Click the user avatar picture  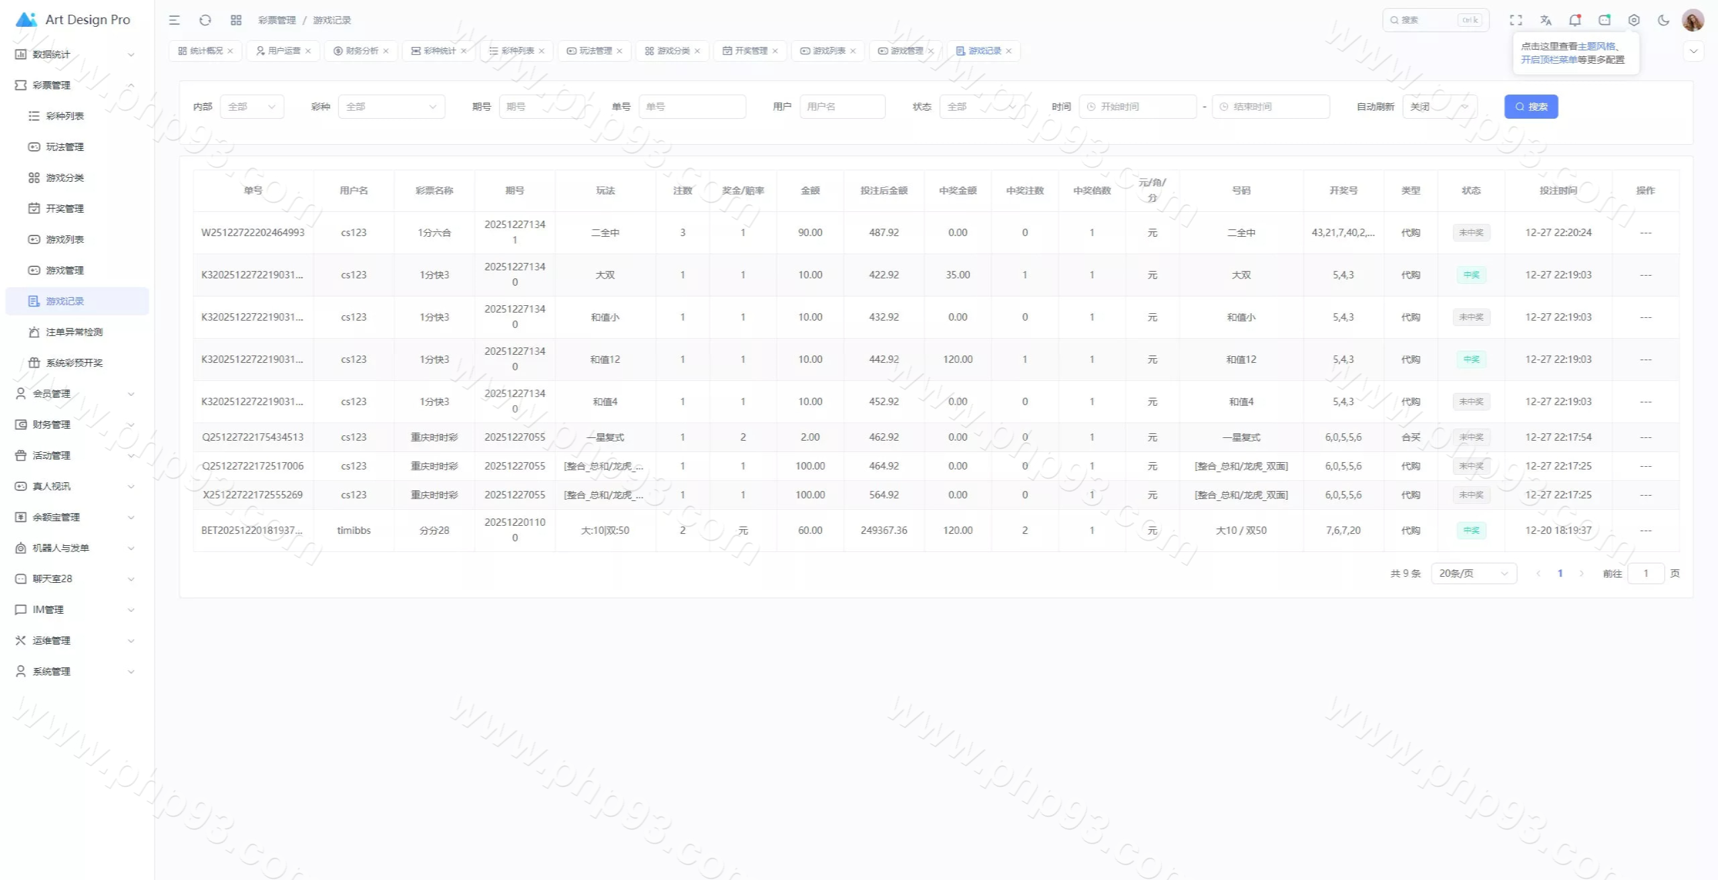[1692, 20]
